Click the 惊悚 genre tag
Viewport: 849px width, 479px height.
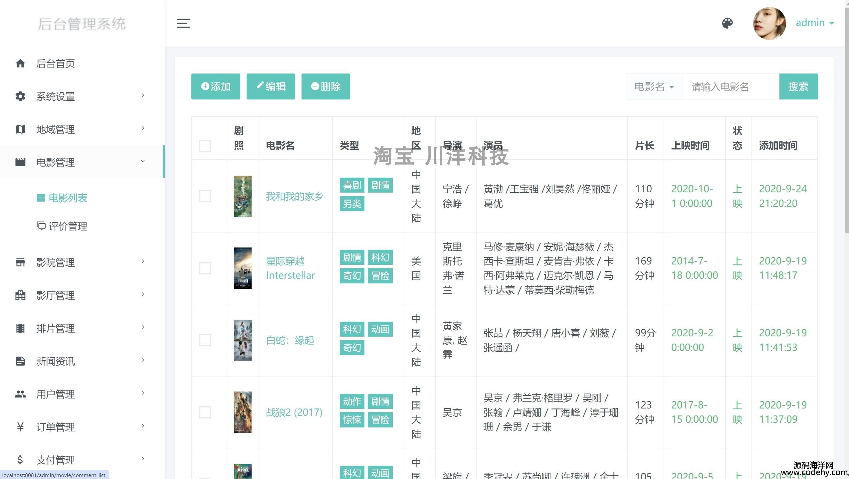(x=352, y=420)
